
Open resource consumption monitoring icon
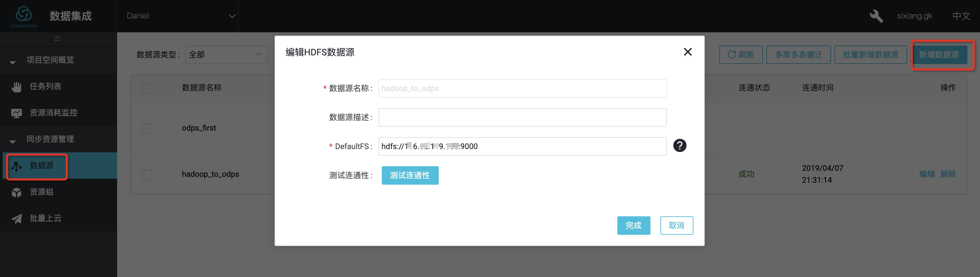16,113
